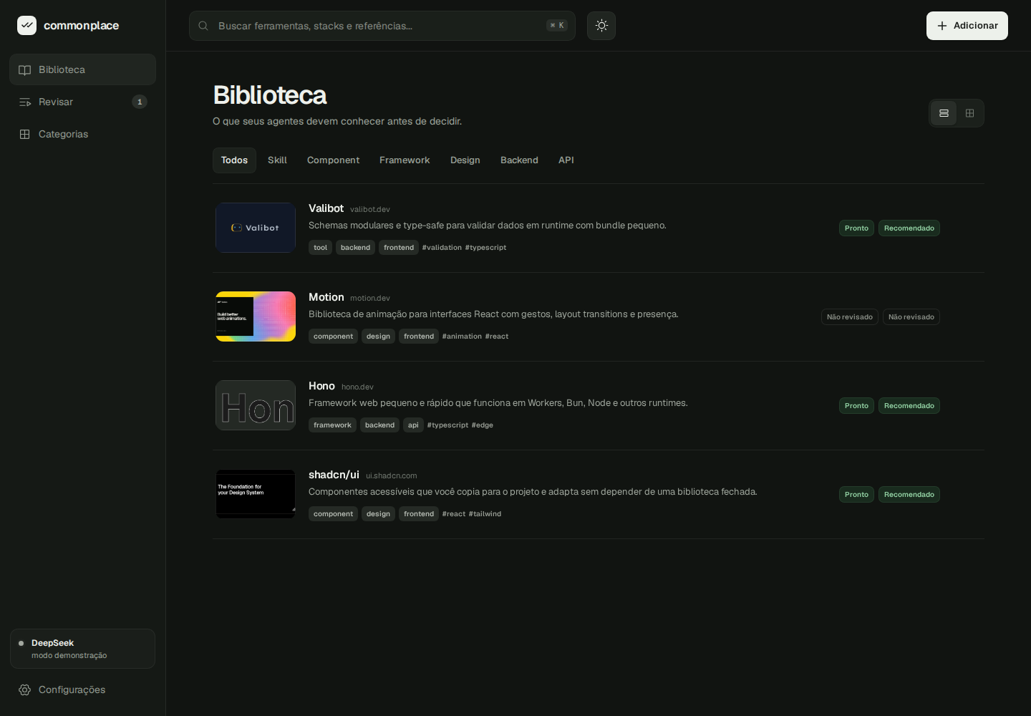The width and height of the screenshot is (1031, 716).
Task: Click the 'component' tag on shadcn/ui
Action: (333, 514)
